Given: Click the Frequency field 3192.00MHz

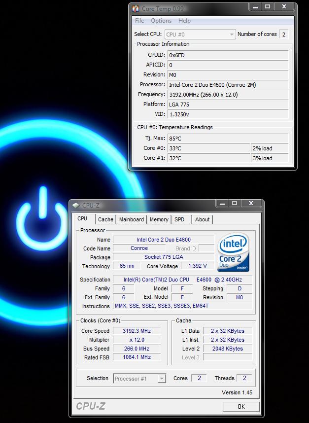Looking at the screenshot, I should click(228, 95).
